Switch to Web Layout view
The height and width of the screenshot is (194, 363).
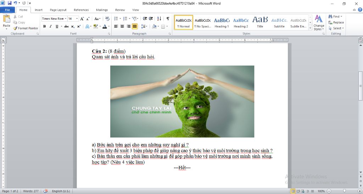tap(303, 191)
